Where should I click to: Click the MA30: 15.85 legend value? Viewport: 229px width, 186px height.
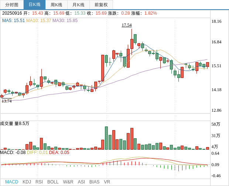pos(65,21)
